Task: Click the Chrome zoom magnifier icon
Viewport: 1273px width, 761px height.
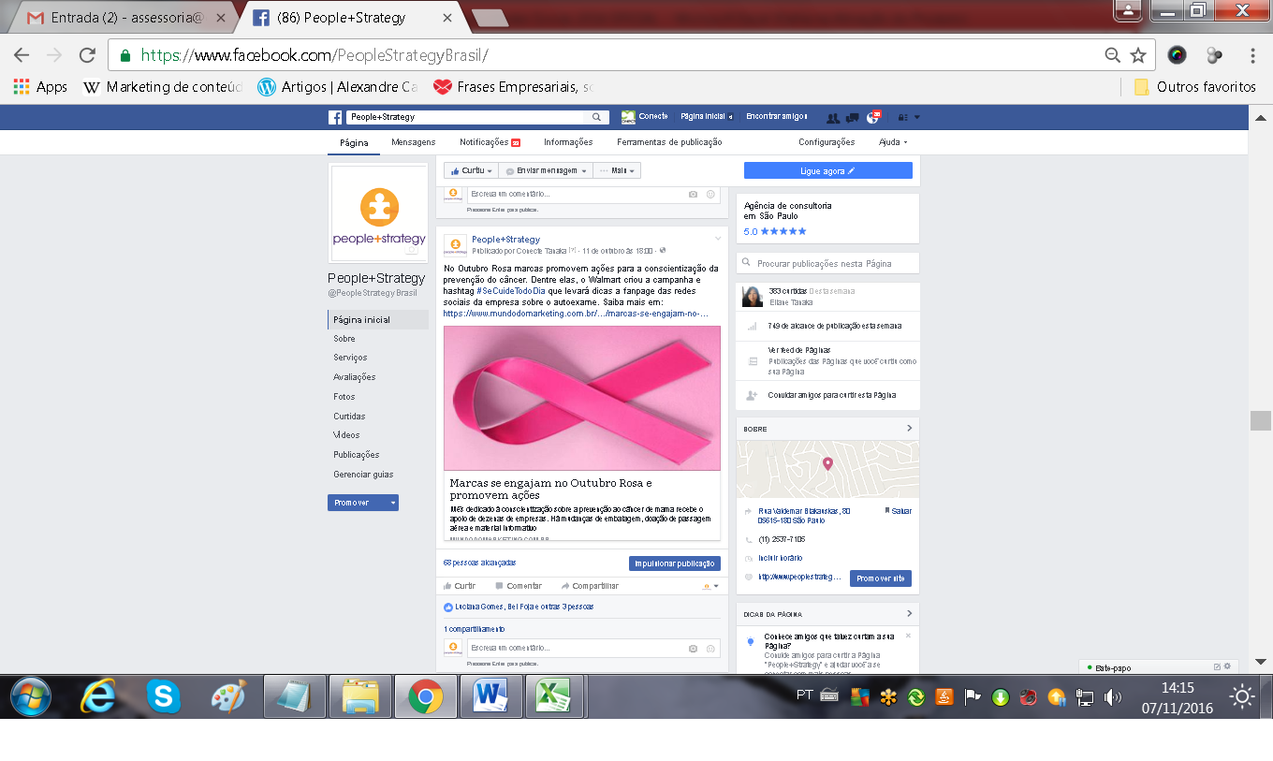Action: pos(1112,55)
